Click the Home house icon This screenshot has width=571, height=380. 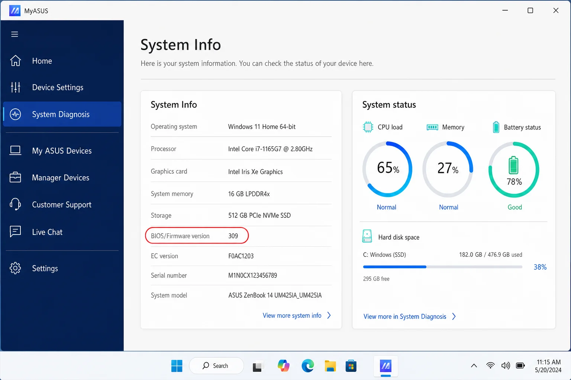[15, 60]
